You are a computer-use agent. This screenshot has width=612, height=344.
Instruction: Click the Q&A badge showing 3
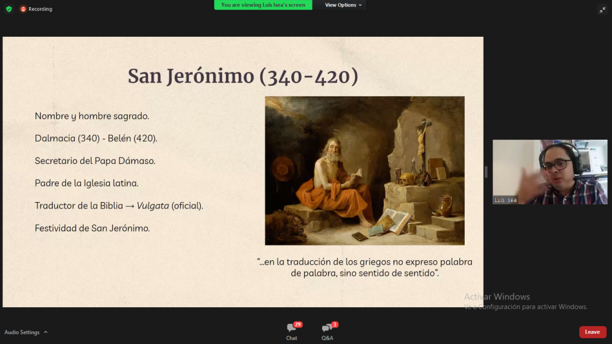tap(335, 324)
